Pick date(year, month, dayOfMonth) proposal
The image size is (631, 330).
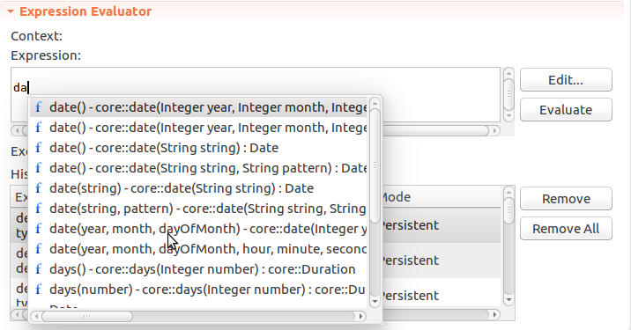[198, 229]
